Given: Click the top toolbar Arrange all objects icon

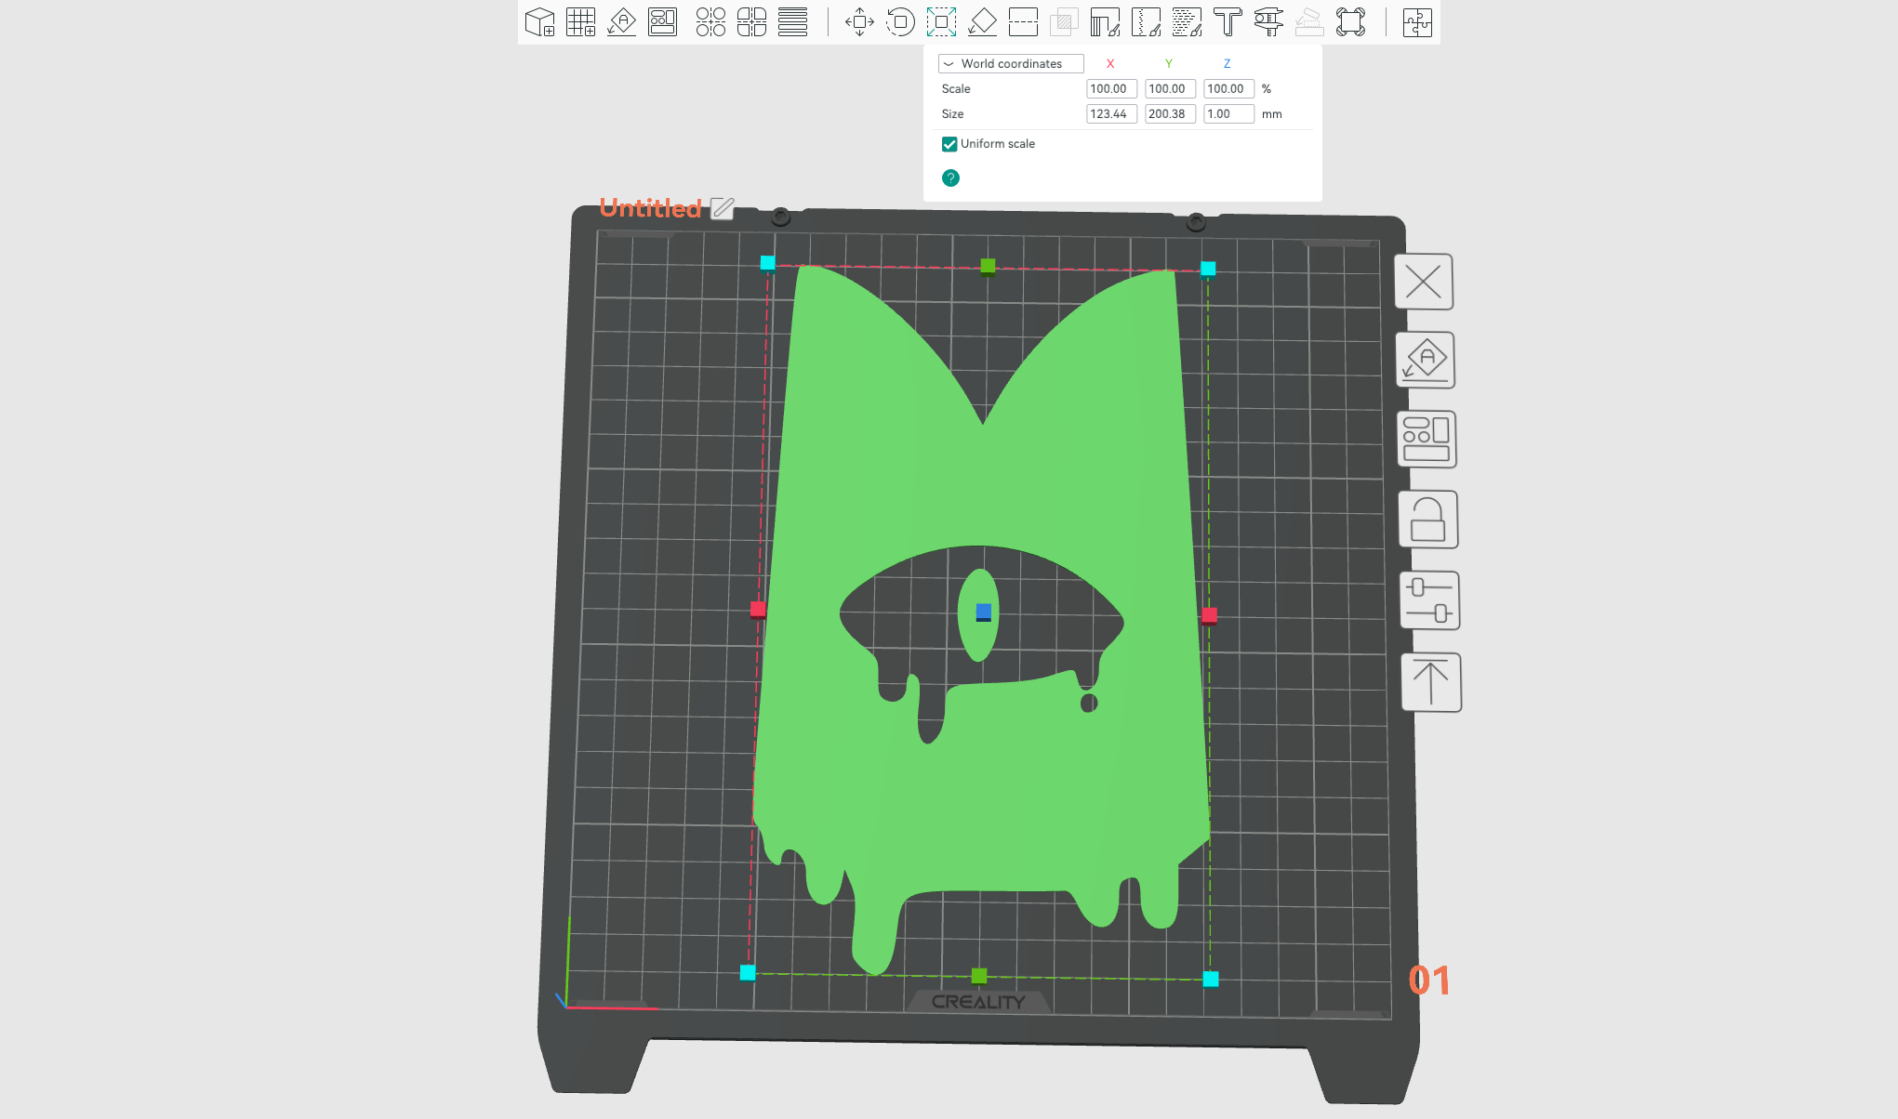Looking at the screenshot, I should 662,22.
